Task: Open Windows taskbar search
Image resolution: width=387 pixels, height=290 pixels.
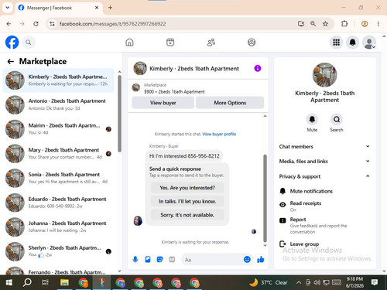Action: click(27, 282)
